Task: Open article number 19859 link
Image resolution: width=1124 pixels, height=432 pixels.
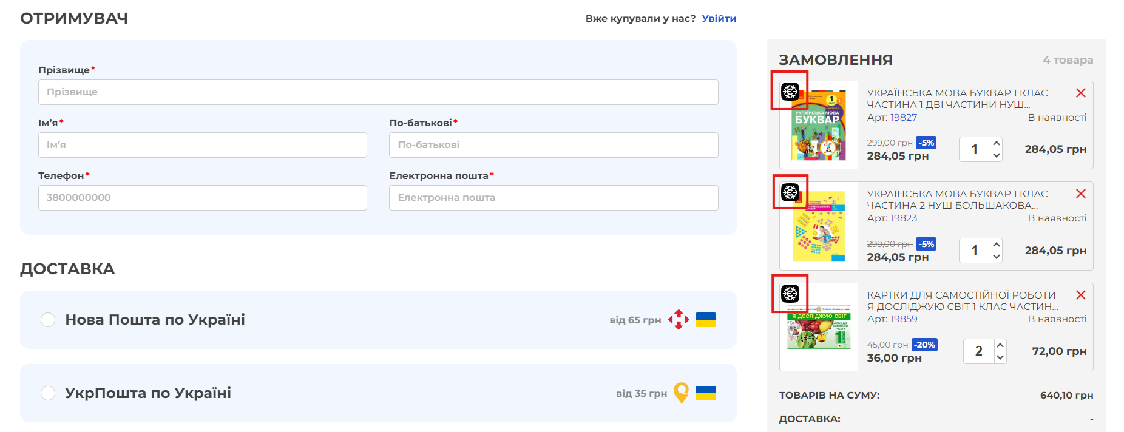Action: 903,319
